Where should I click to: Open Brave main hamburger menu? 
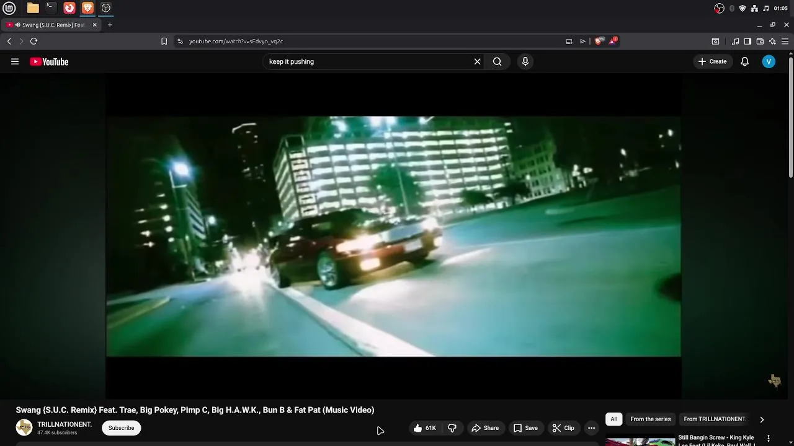pos(785,42)
